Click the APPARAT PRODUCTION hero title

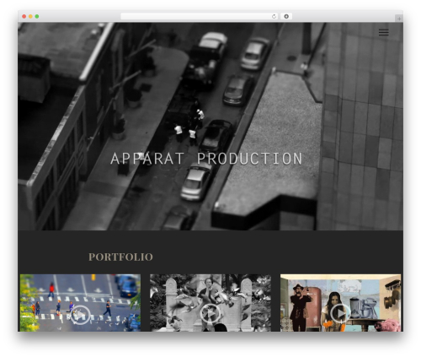206,159
